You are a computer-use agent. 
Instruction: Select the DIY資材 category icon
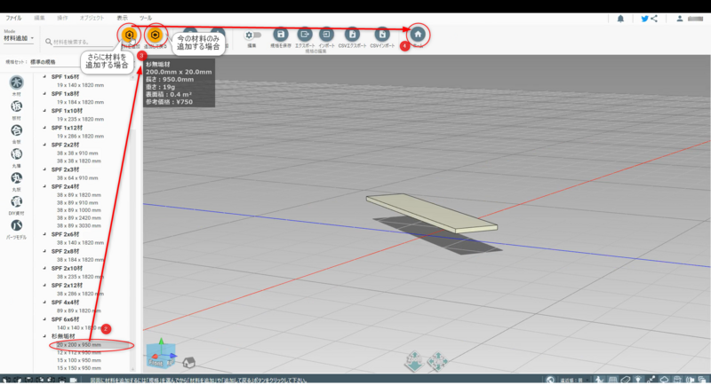[x=16, y=201]
